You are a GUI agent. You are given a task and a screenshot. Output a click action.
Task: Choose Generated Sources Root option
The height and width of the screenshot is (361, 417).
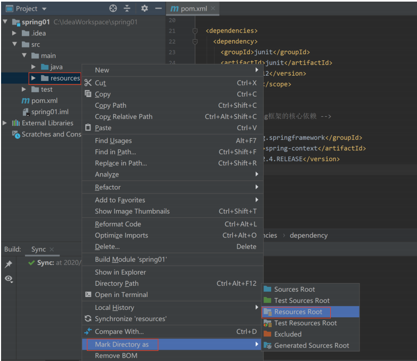pos(310,346)
